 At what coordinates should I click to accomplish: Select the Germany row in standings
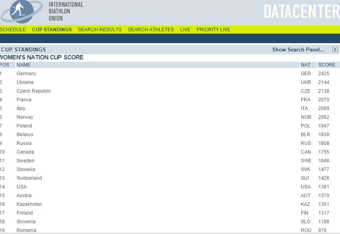27,74
